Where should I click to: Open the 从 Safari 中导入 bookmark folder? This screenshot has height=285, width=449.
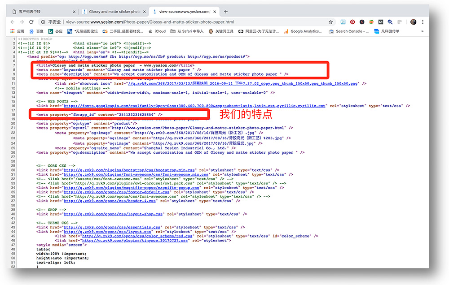point(187,31)
